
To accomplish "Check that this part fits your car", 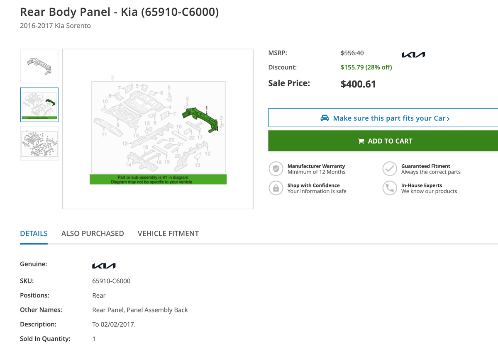I will [x=383, y=118].
